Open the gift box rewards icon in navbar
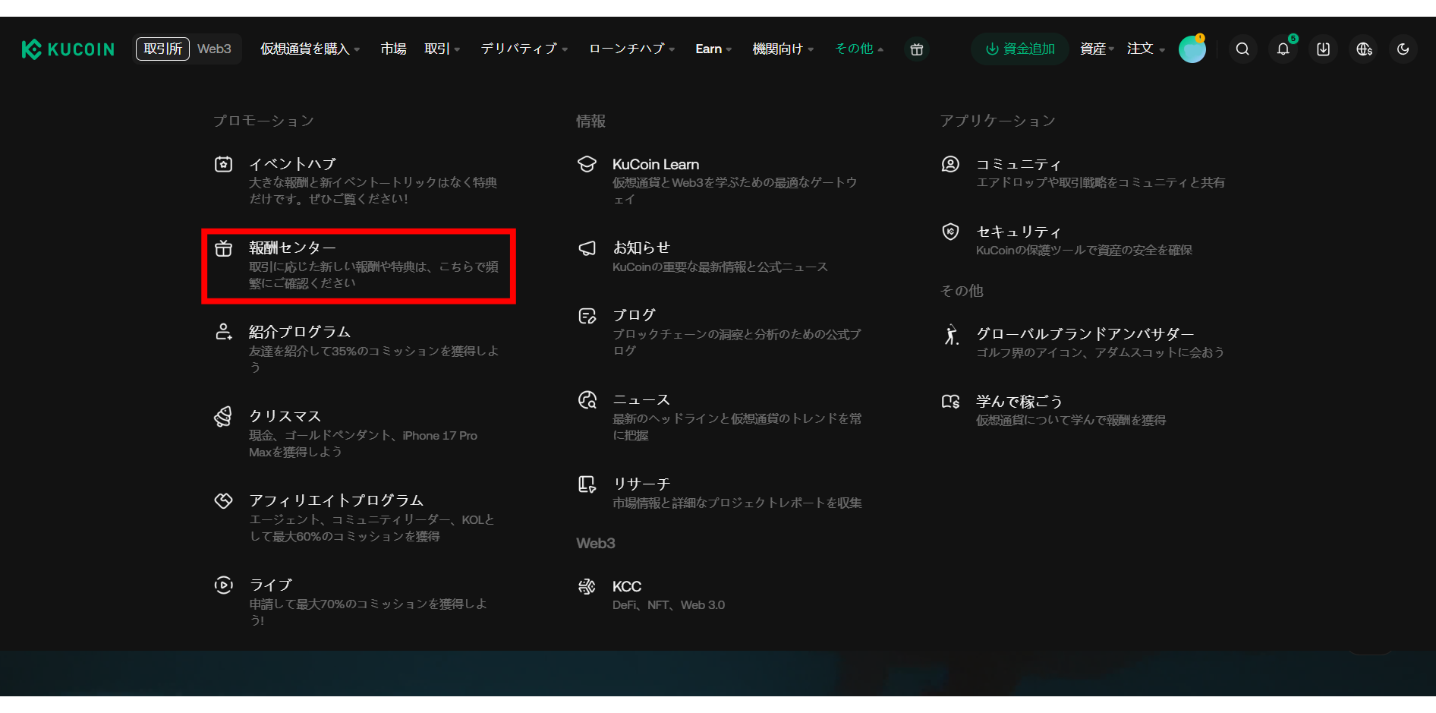1436x713 pixels. [916, 49]
